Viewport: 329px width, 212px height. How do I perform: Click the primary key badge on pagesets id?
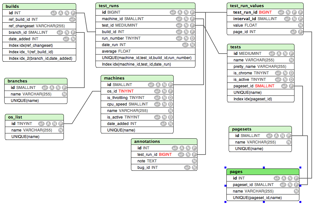289,136
